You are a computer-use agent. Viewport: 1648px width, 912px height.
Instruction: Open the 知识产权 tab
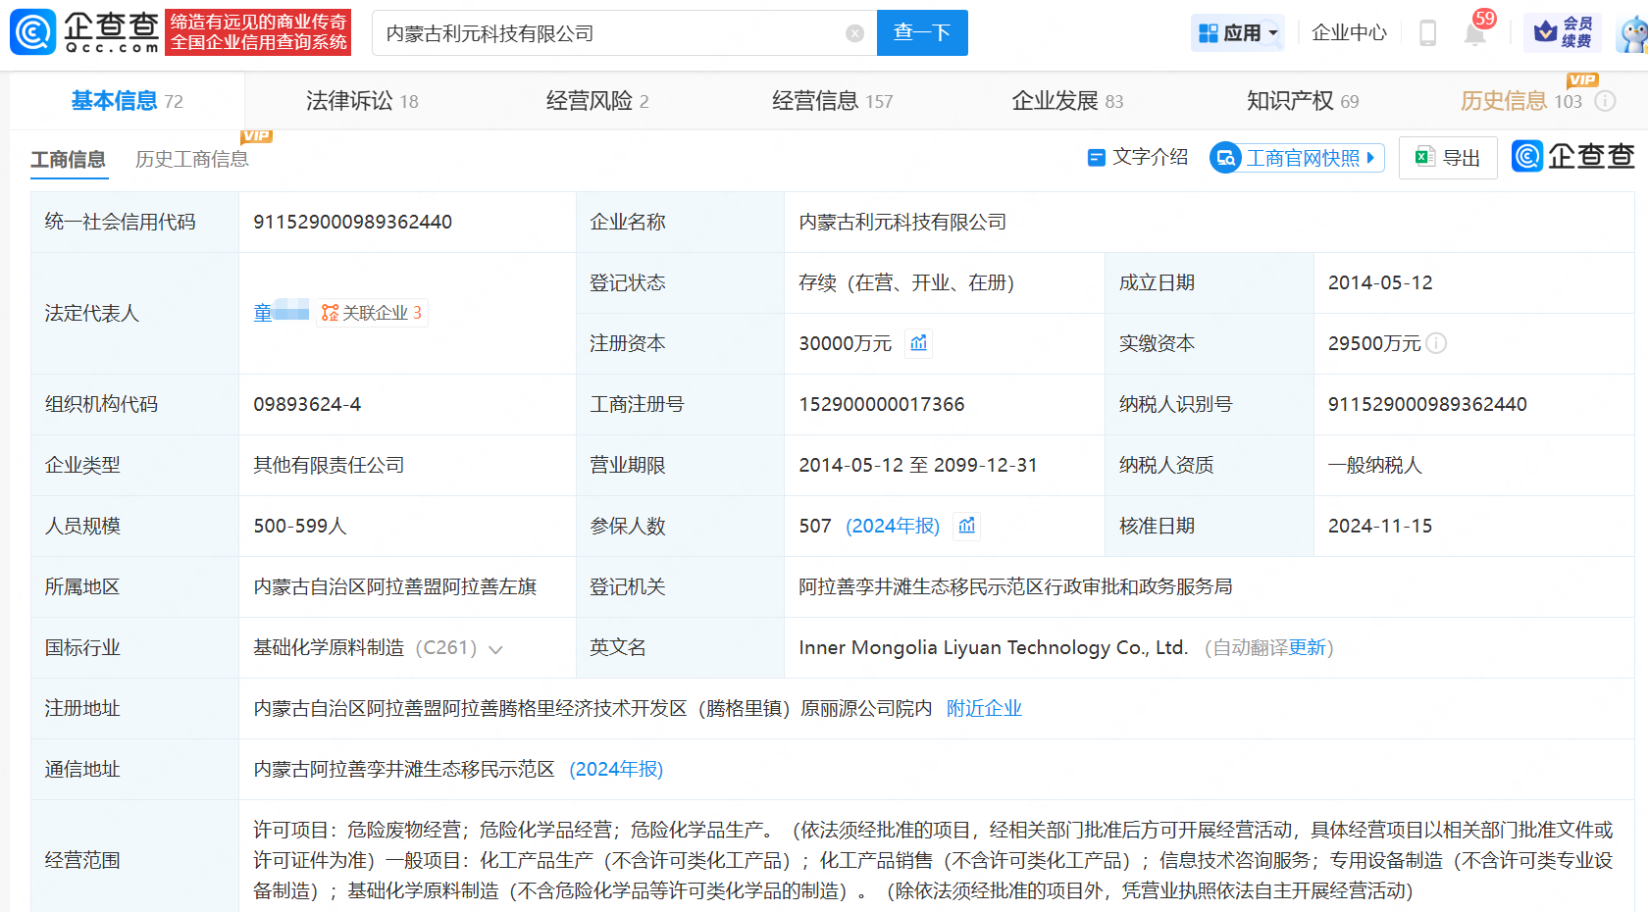click(1302, 101)
